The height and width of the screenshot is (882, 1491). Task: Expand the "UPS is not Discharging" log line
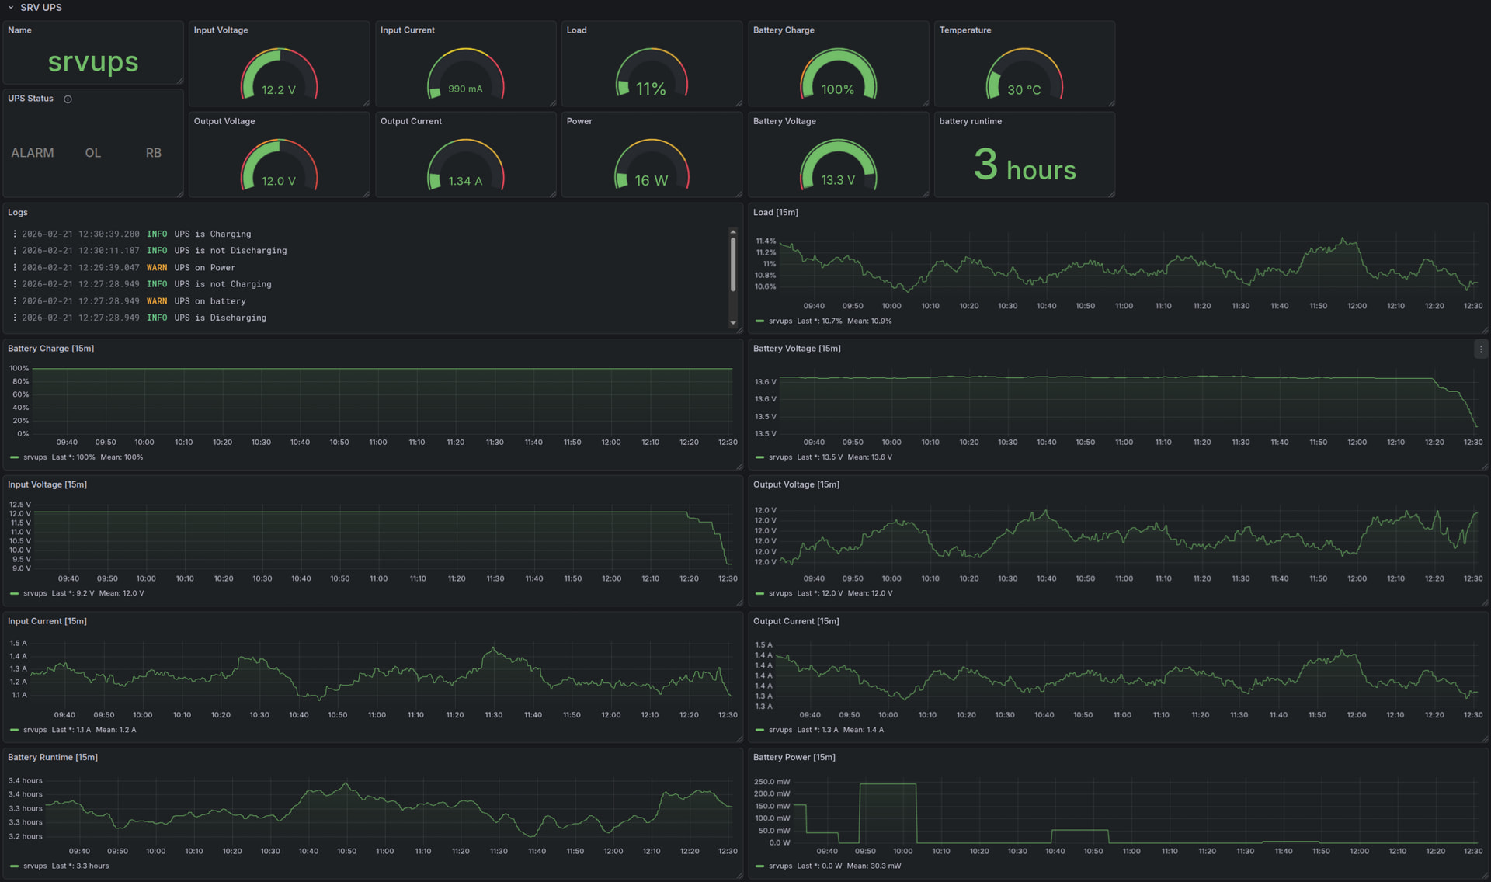point(231,251)
